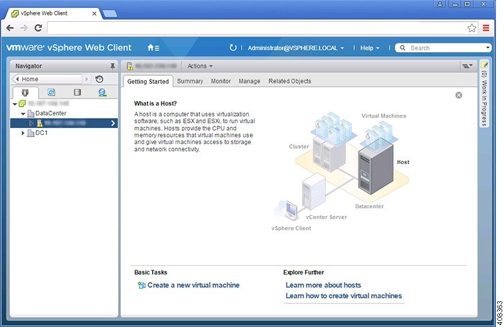Switch to the Getting Started tab
The height and width of the screenshot is (327, 504).
148,81
